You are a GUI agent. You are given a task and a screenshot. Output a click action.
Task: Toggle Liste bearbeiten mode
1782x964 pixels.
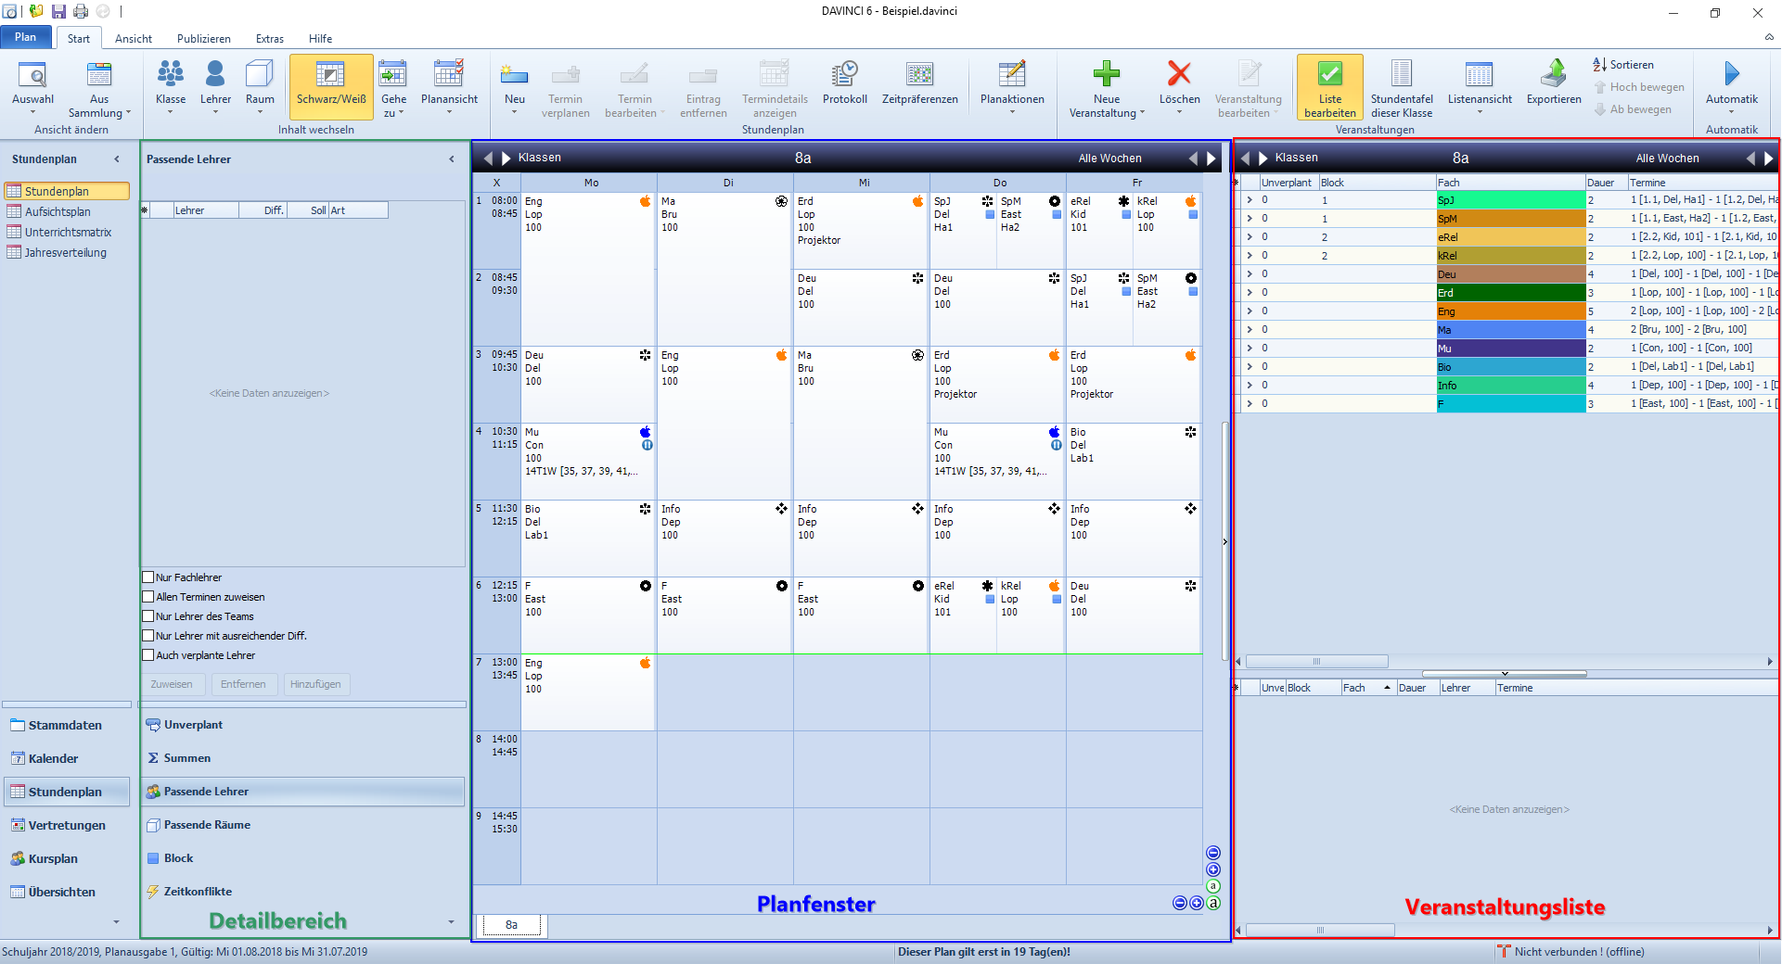1330,87
